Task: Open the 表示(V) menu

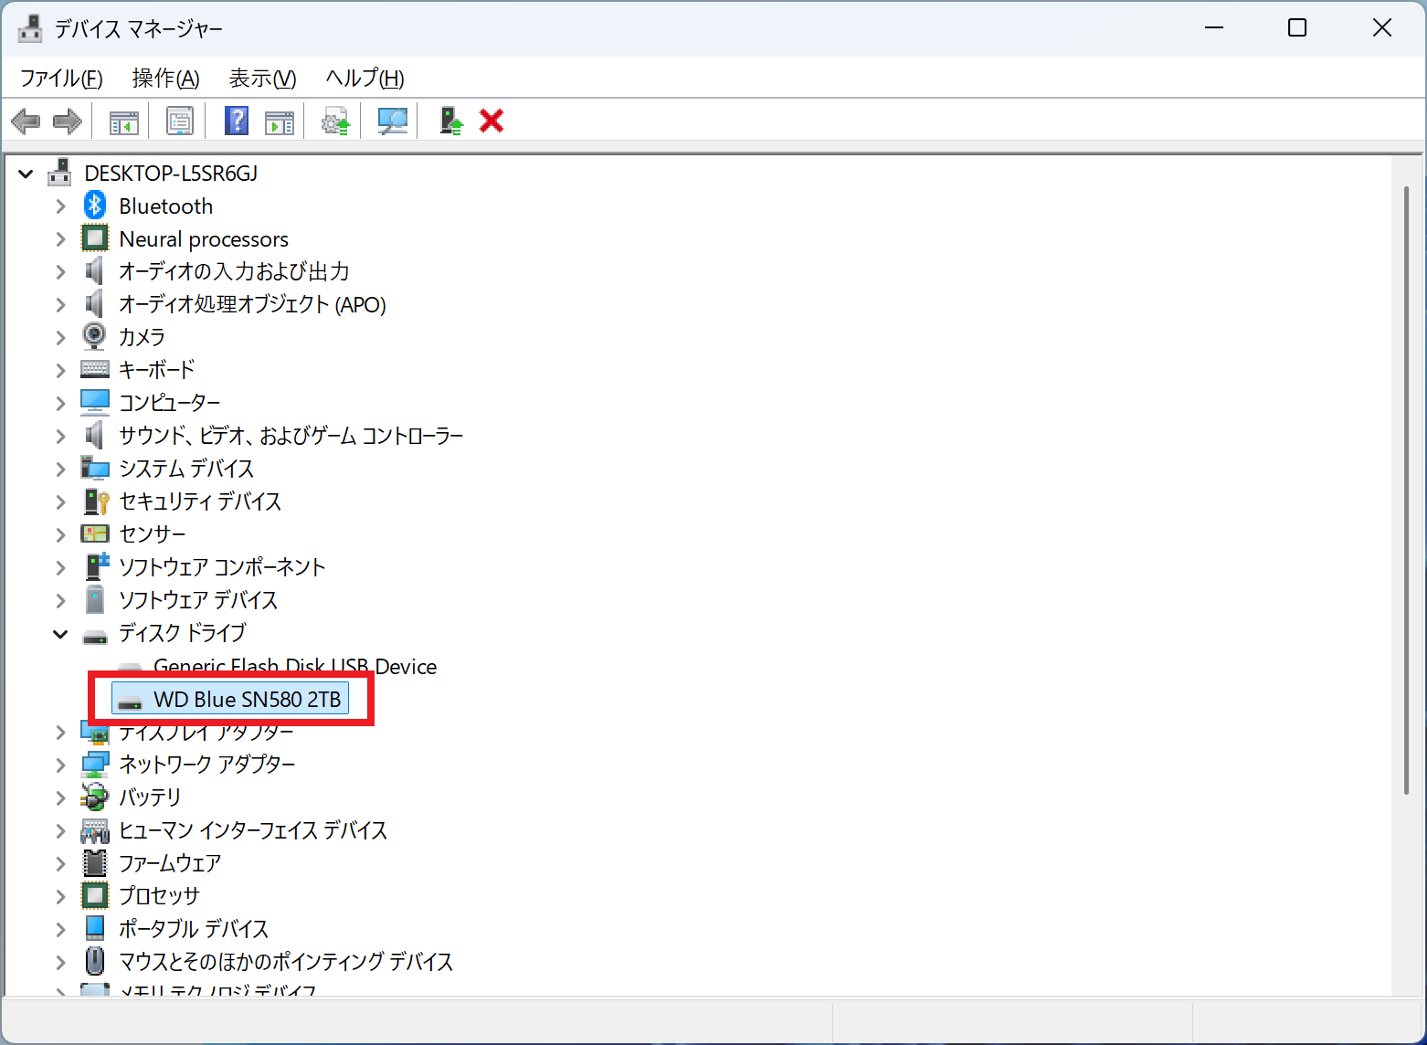Action: [x=262, y=79]
